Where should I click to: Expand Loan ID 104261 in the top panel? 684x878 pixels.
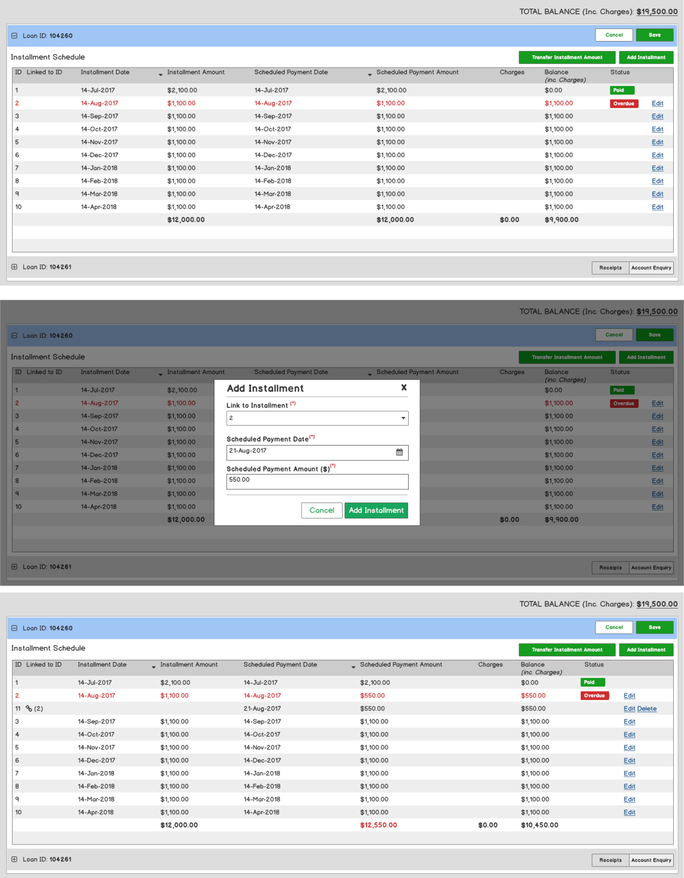point(14,267)
